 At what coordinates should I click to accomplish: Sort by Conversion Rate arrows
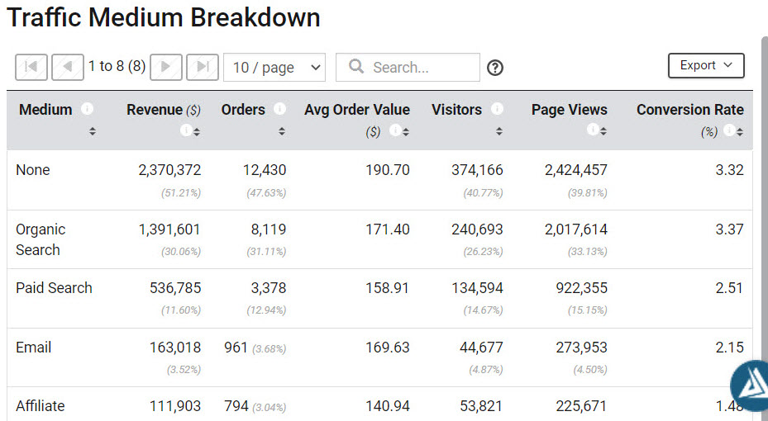click(740, 131)
